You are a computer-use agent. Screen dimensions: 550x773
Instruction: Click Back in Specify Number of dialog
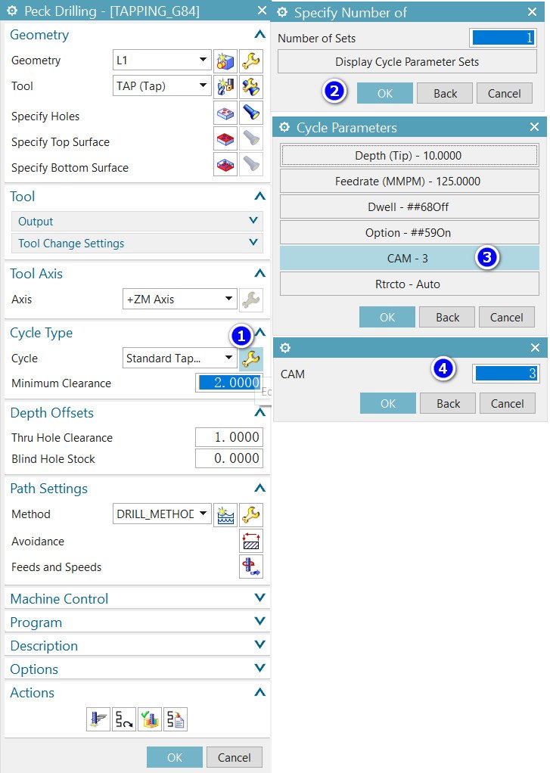tap(445, 93)
